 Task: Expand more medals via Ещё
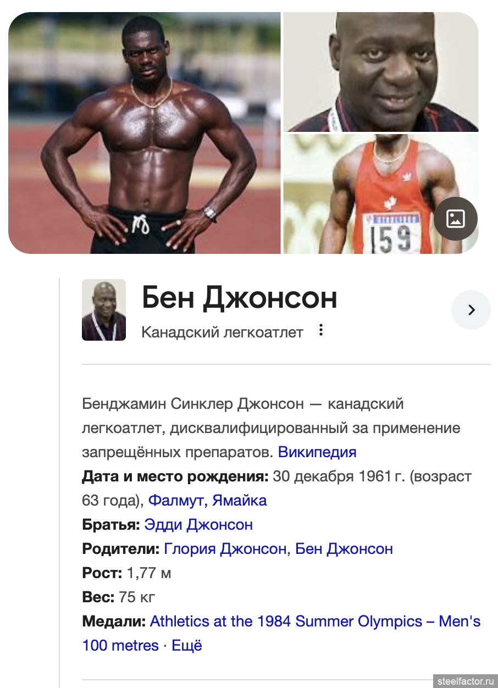[187, 645]
